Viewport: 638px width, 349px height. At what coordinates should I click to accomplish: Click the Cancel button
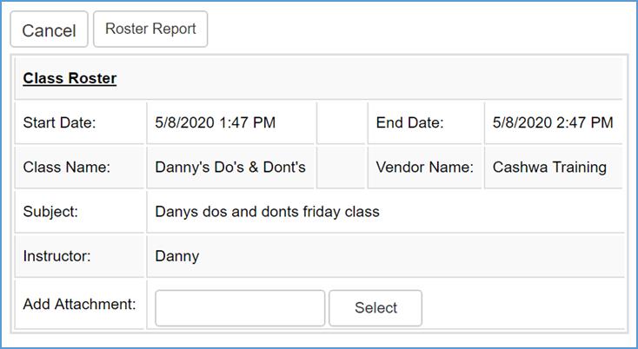click(x=49, y=30)
